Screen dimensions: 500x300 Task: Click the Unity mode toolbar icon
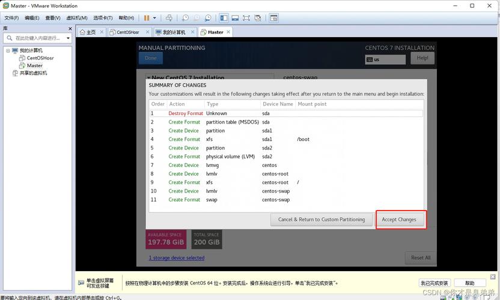pyautogui.click(x=258, y=18)
